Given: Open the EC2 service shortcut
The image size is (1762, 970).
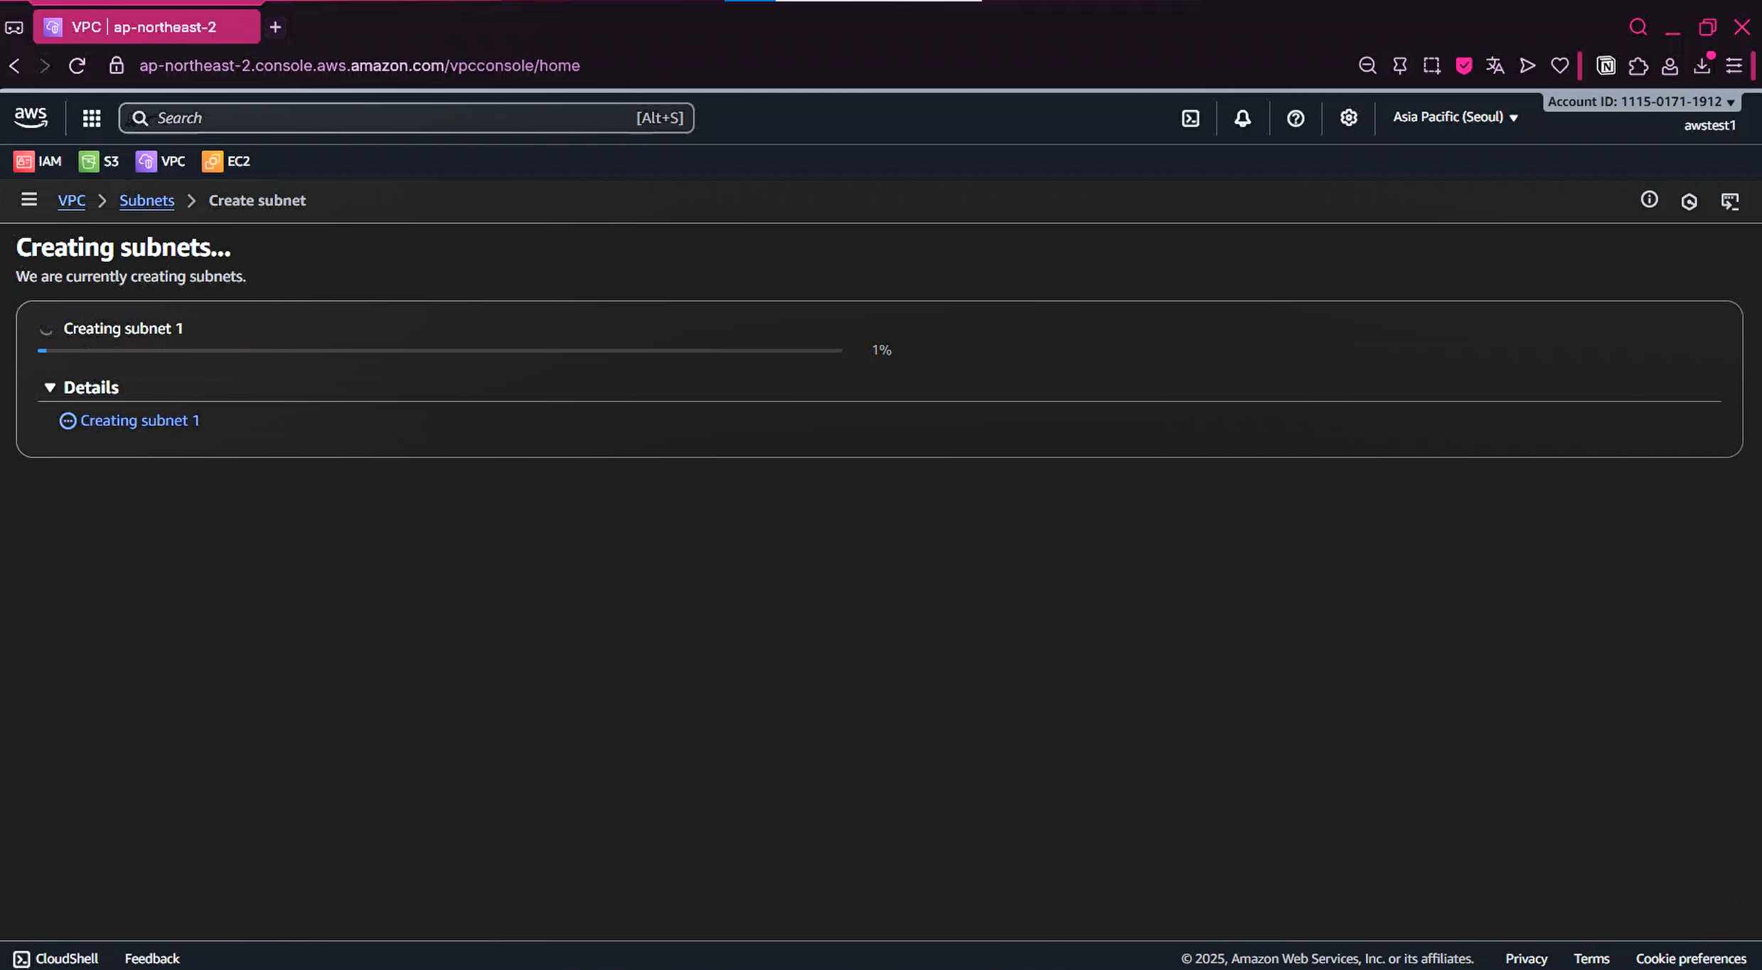Looking at the screenshot, I should tap(226, 161).
